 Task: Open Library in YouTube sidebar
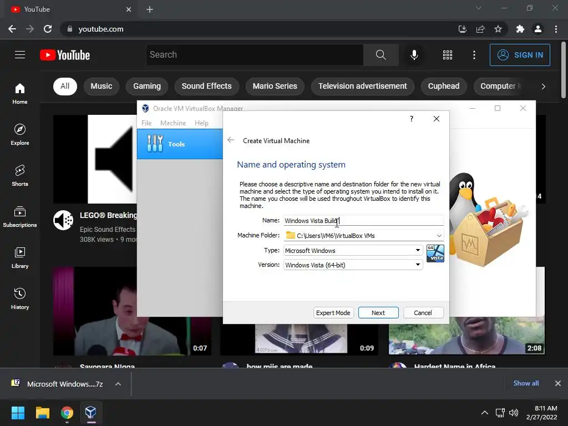pyautogui.click(x=20, y=257)
